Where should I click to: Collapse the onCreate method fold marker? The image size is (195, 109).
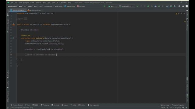click(16, 38)
